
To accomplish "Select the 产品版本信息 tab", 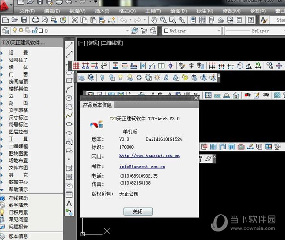I will [x=97, y=105].
